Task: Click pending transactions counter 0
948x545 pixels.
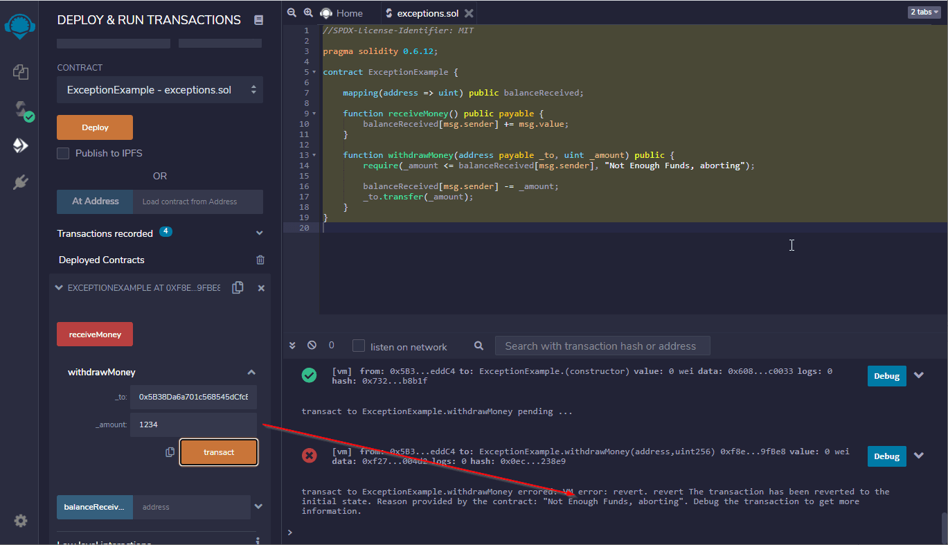Action: [332, 345]
